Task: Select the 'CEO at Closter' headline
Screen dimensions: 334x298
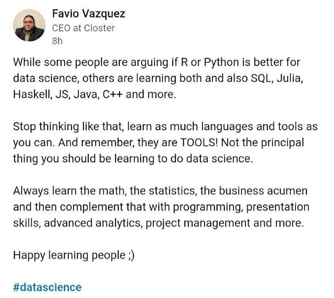Action: coord(83,28)
